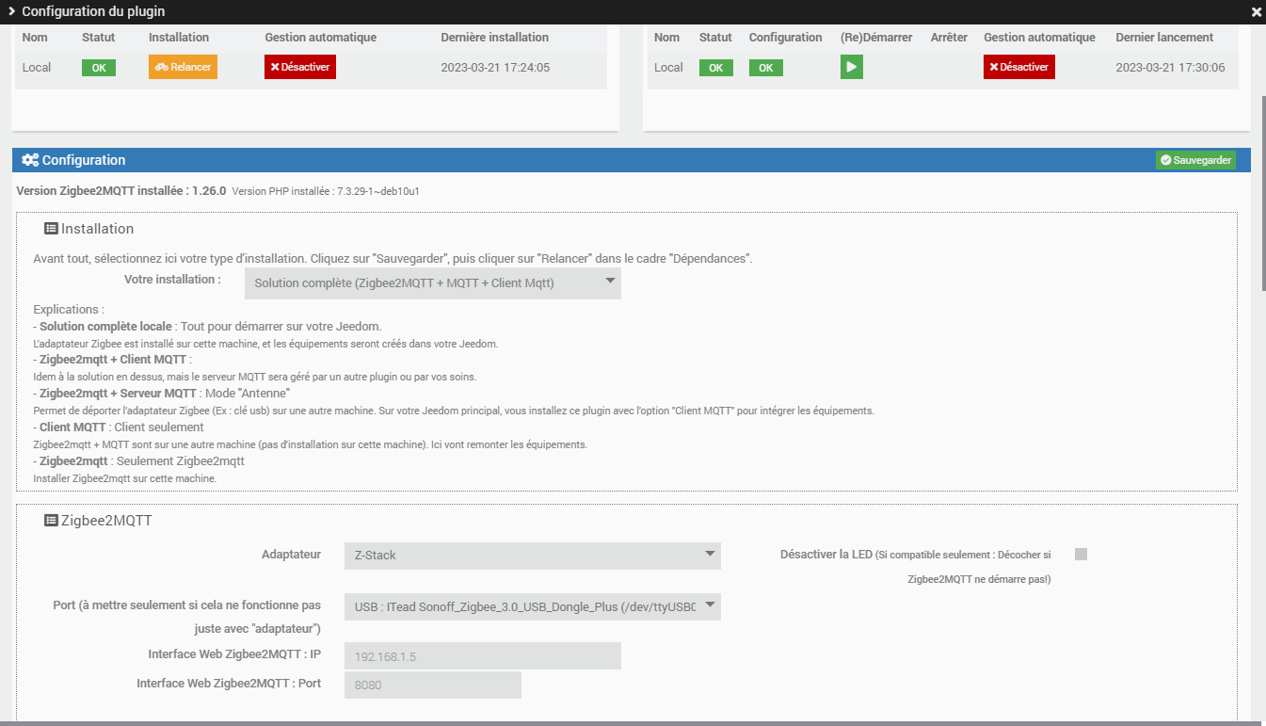This screenshot has height=726, width=1266.
Task: Click the daemon Statut OK badge
Action: click(716, 68)
